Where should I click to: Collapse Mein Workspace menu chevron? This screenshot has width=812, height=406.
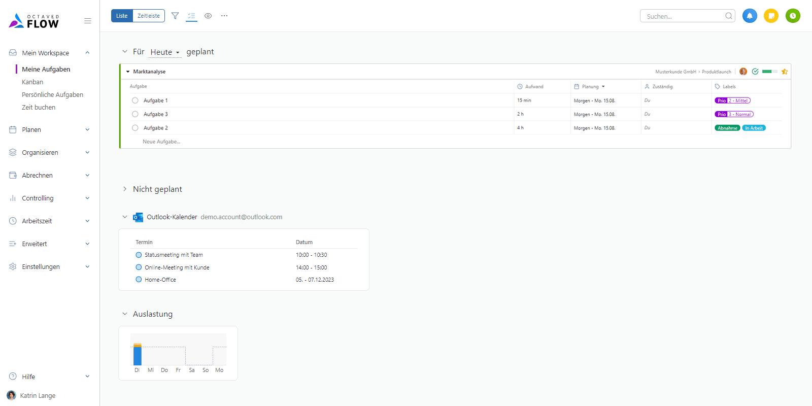pos(87,53)
